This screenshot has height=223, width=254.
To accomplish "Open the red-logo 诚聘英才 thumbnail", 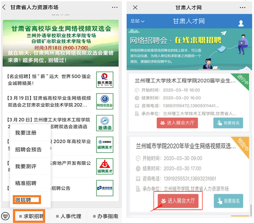I will [x=105, y=167].
